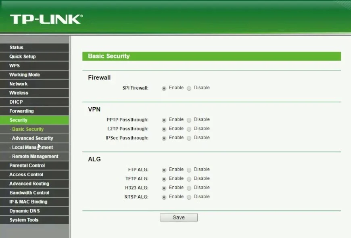The height and width of the screenshot is (238, 351).
Task: Open the Status menu
Action: [34, 48]
